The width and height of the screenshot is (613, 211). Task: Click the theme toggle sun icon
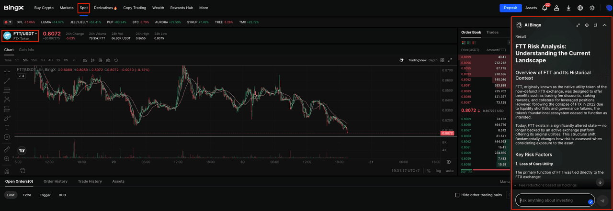[x=592, y=8]
